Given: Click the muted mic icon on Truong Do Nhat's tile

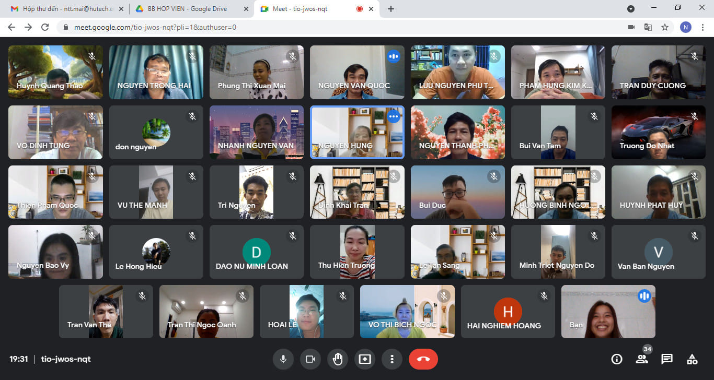Looking at the screenshot, I should click(x=695, y=116).
